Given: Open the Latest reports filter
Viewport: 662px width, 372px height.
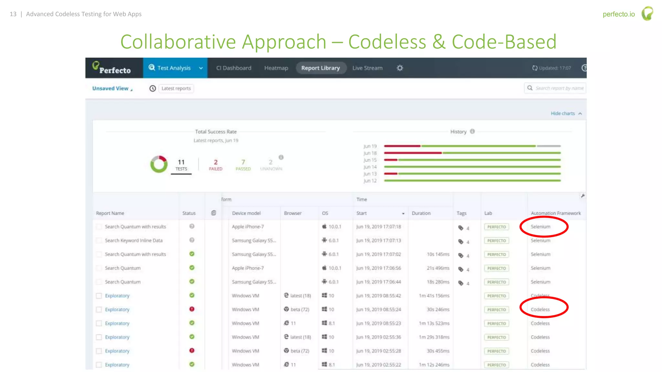Looking at the screenshot, I should [x=176, y=88].
